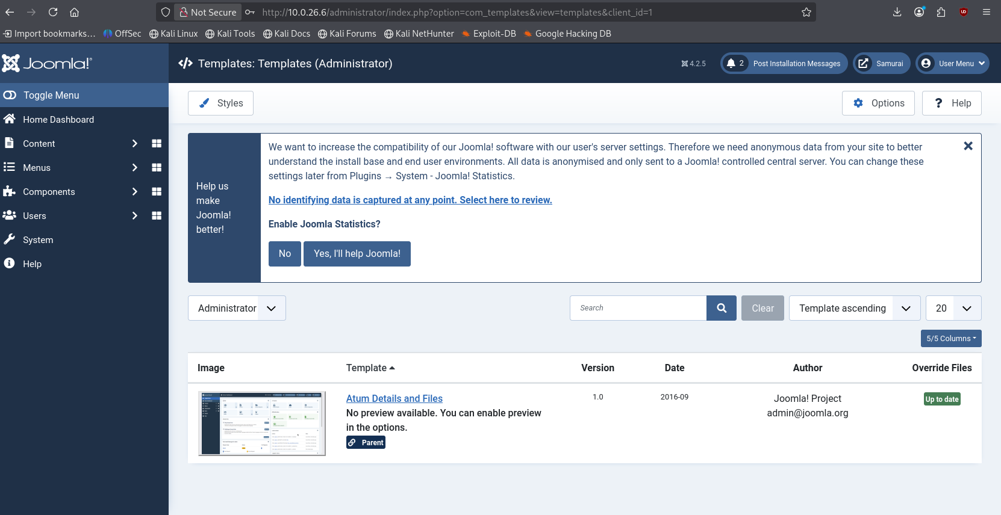Viewport: 1001px width, 515px height.
Task: Open Components dashboard grid icon
Action: pyautogui.click(x=157, y=191)
